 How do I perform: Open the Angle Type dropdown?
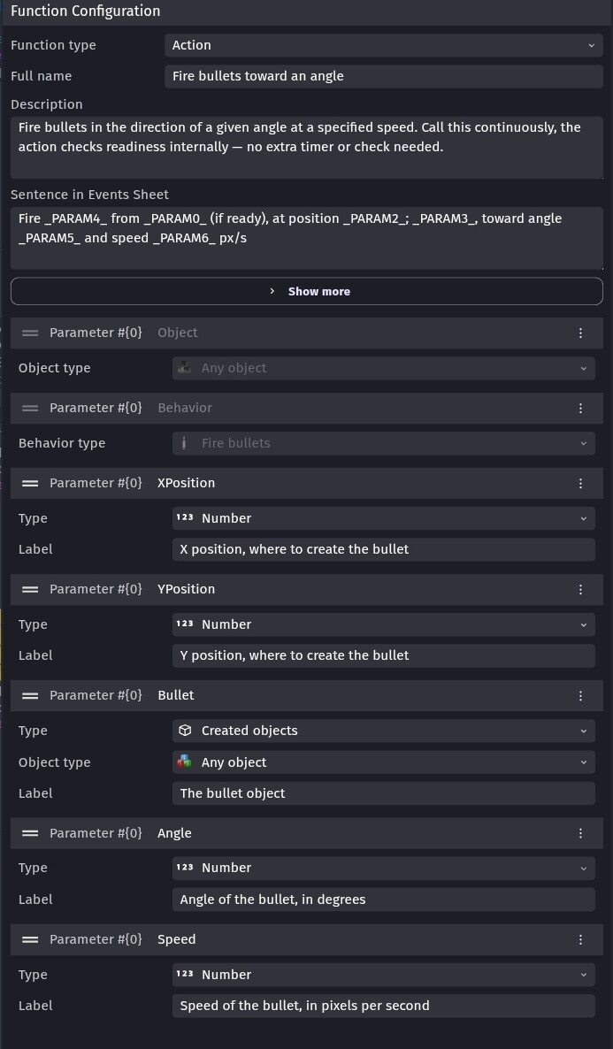click(383, 868)
